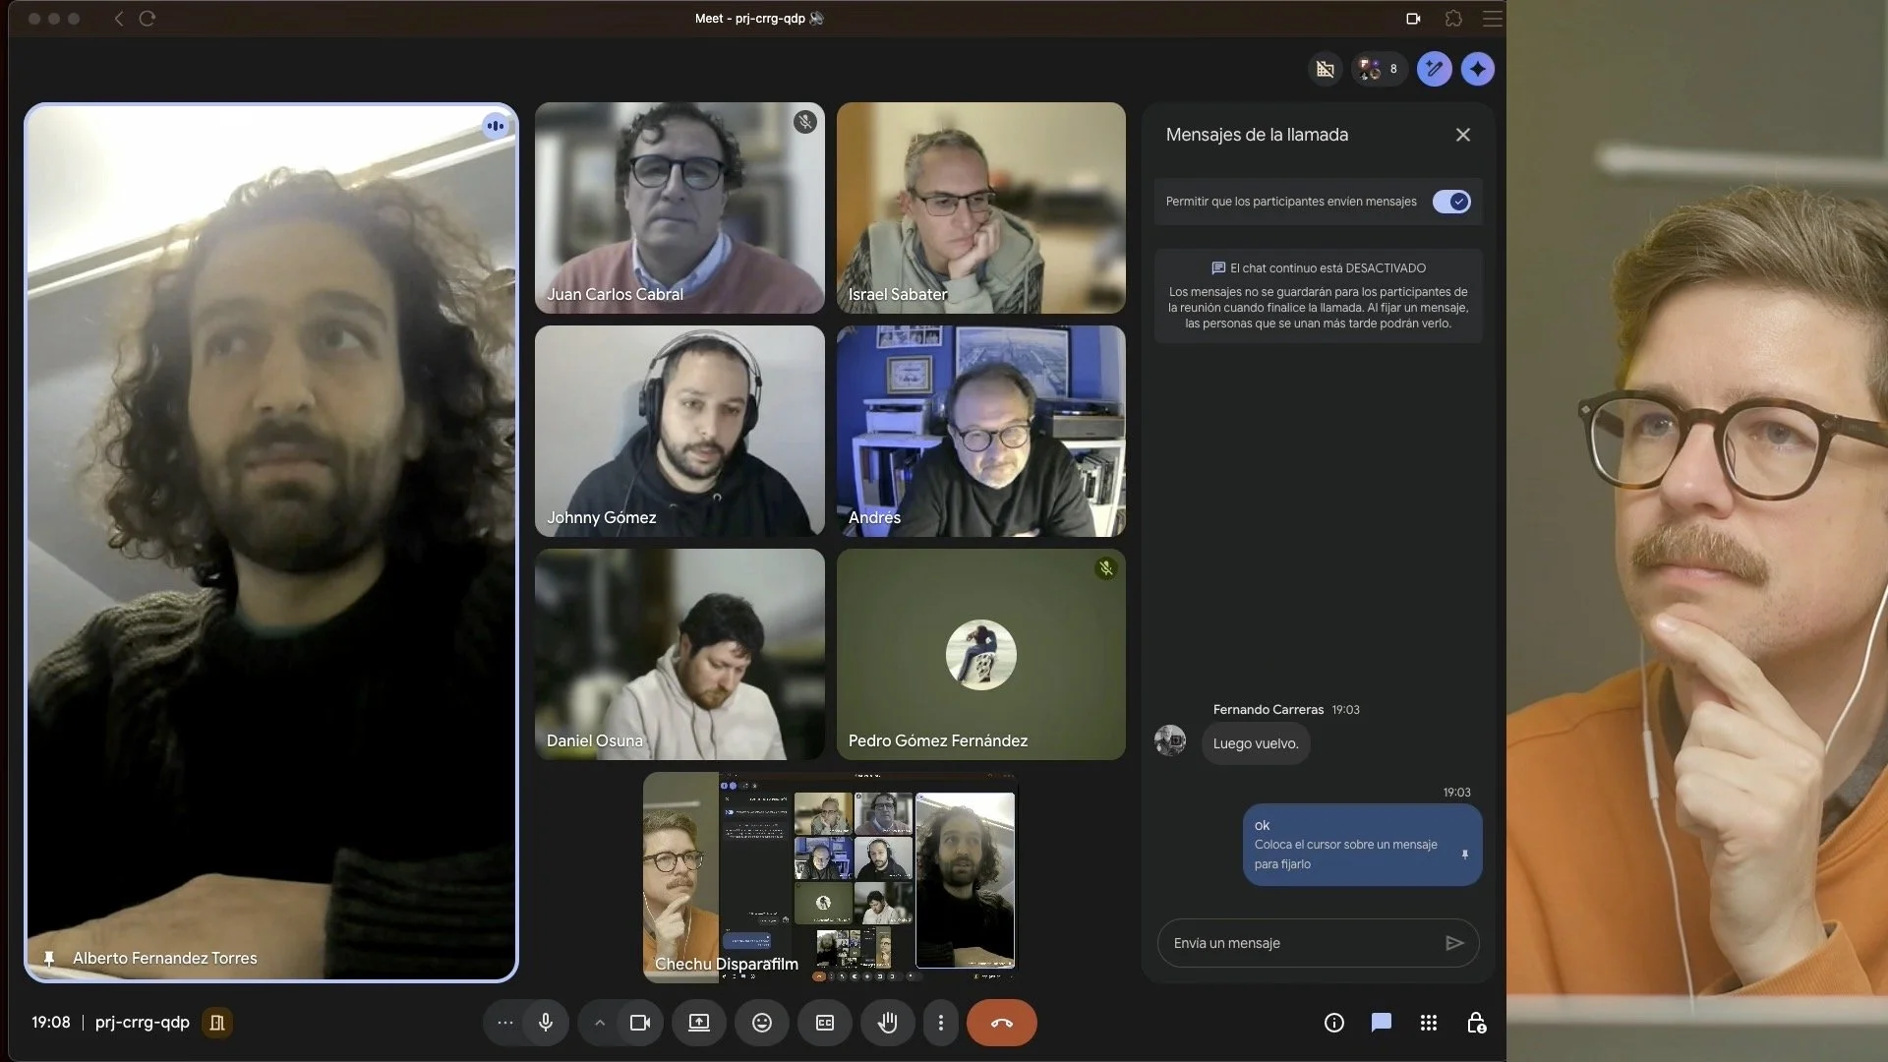Raise your hand
1888x1062 pixels.
coord(888,1023)
